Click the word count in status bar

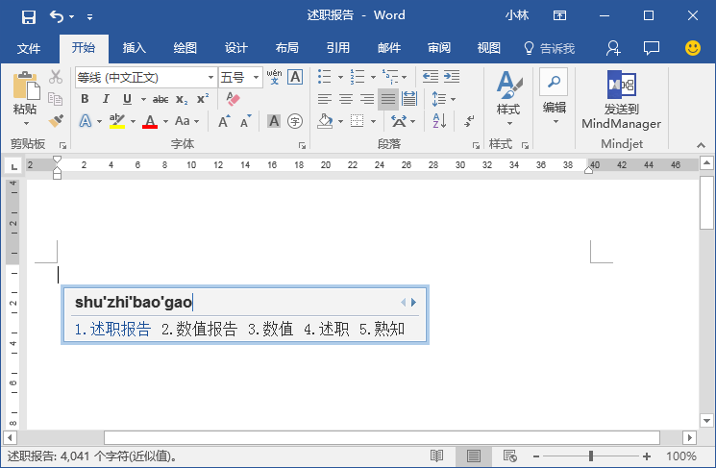pos(92,456)
